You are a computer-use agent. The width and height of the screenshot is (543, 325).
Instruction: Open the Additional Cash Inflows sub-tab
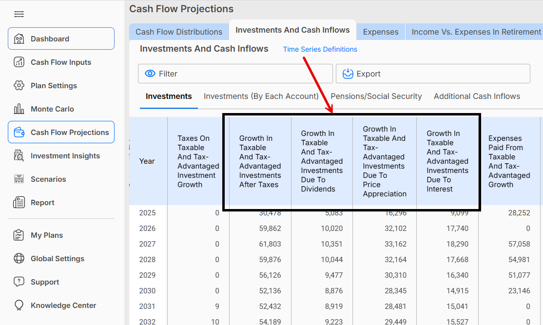pos(477,96)
